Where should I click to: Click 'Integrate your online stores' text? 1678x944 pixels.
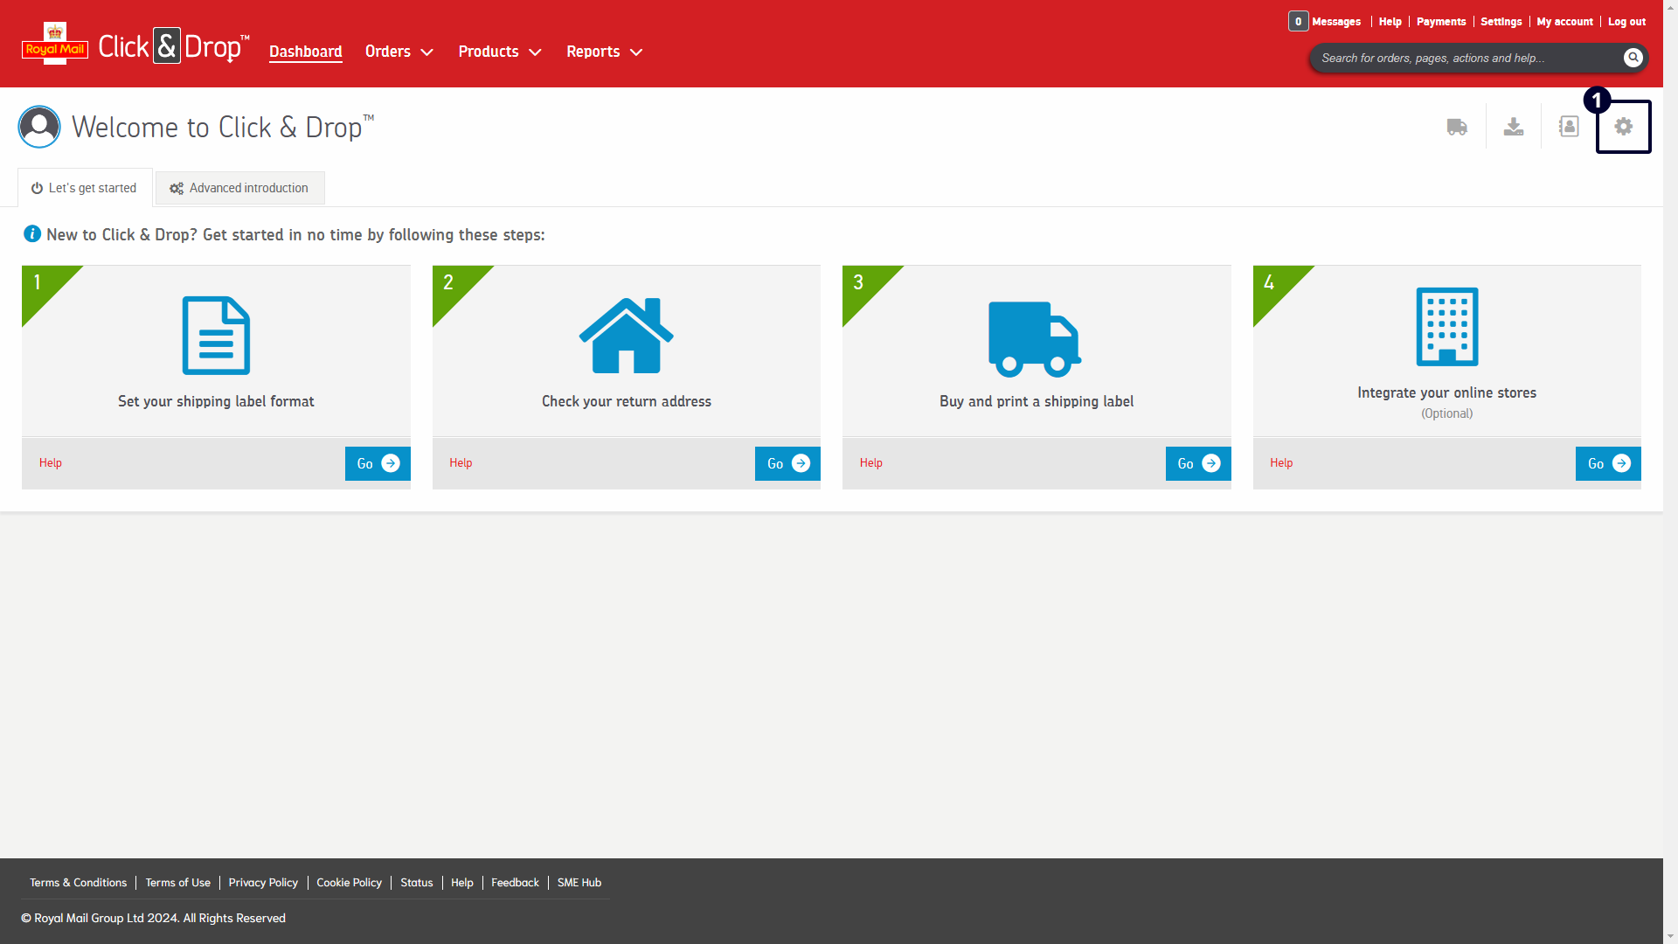point(1446,393)
